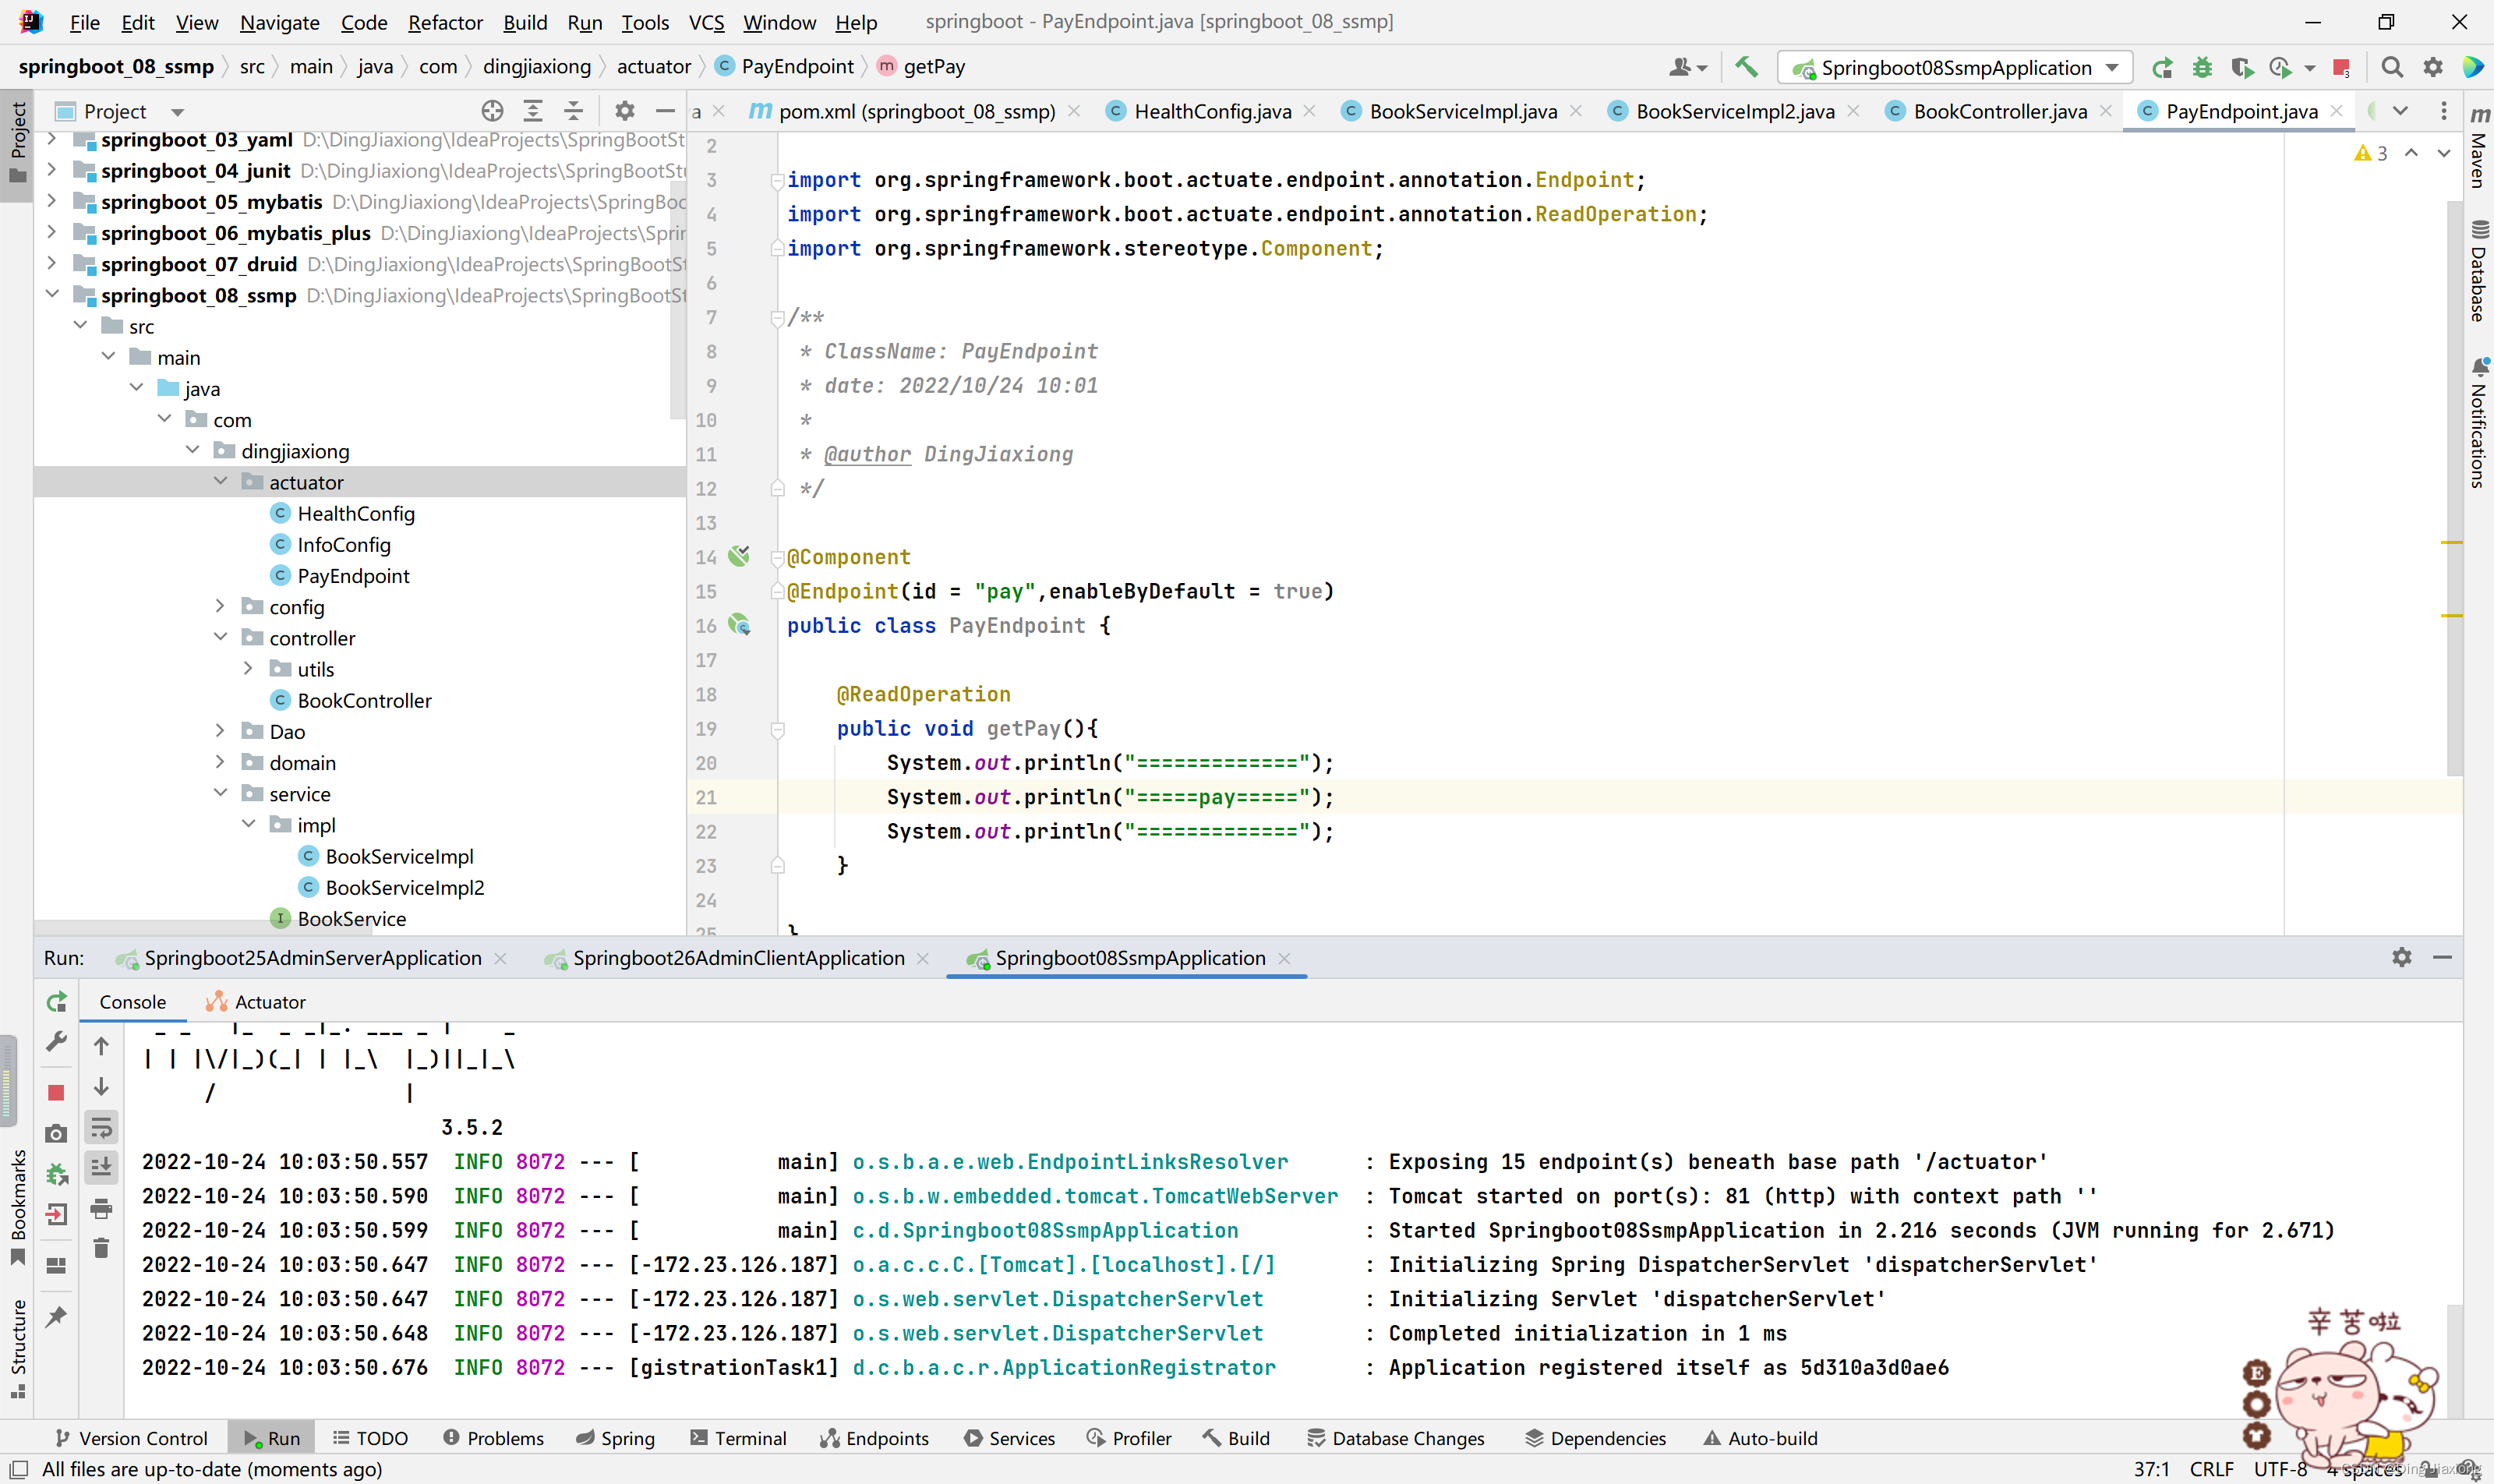Select InfoConfig in the project tree
The height and width of the screenshot is (1484, 2494).
(343, 544)
